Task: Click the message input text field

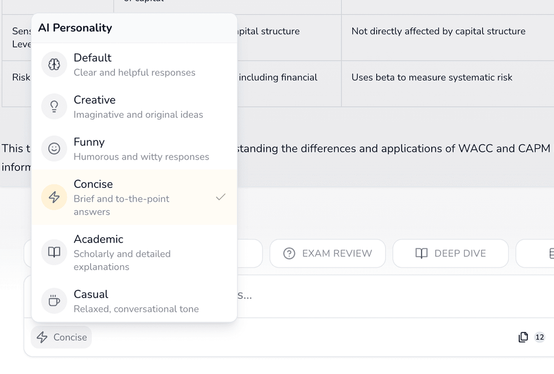Action: (369, 296)
